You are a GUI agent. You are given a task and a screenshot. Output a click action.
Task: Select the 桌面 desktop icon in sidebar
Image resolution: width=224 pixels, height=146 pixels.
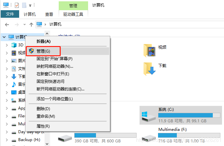(14, 92)
